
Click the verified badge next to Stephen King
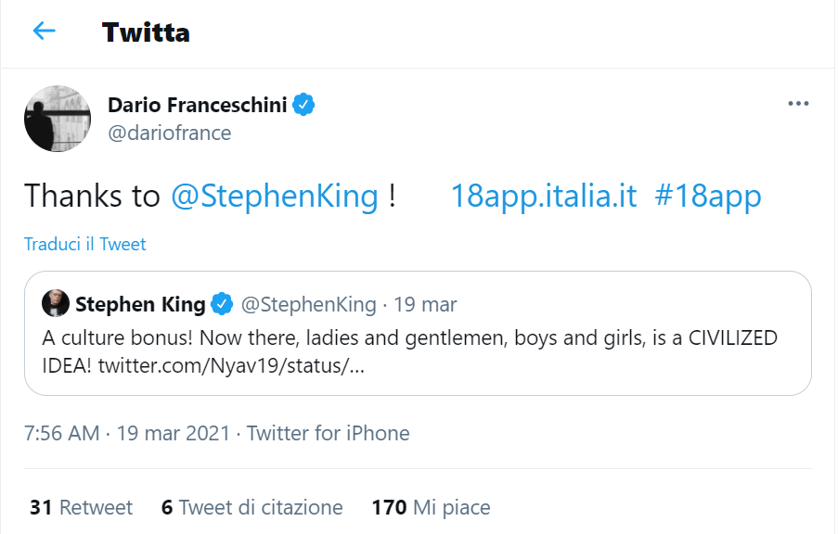[222, 304]
